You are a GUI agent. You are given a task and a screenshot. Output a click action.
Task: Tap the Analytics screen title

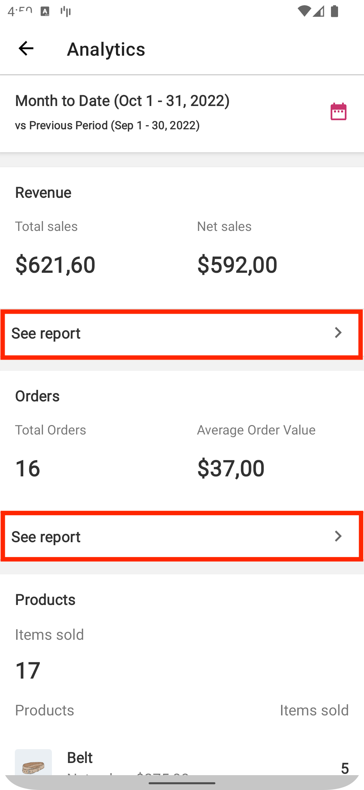click(x=106, y=49)
